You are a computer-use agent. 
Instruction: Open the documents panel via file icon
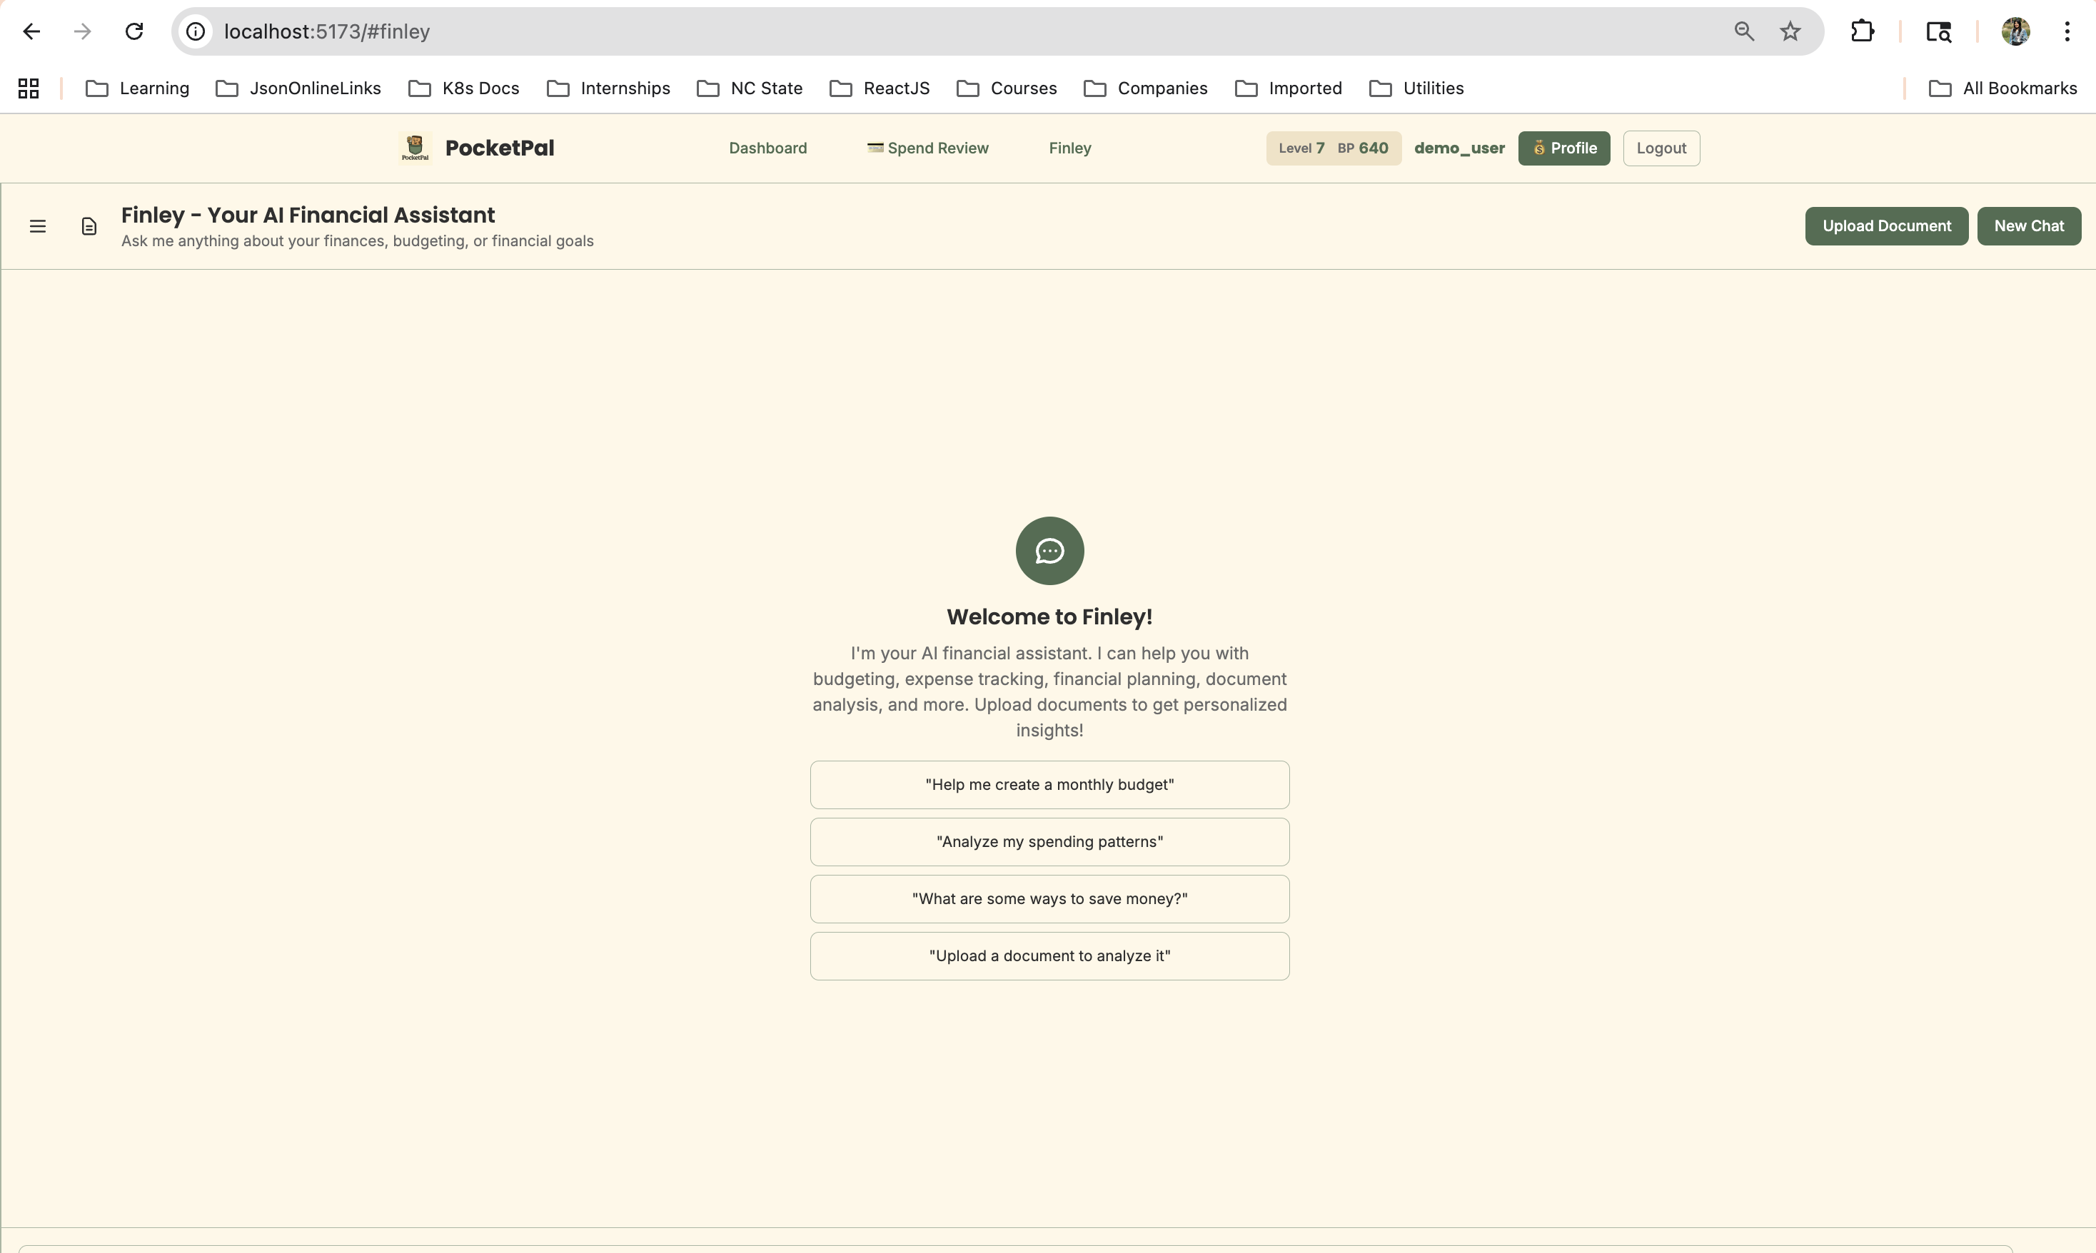pyautogui.click(x=89, y=226)
